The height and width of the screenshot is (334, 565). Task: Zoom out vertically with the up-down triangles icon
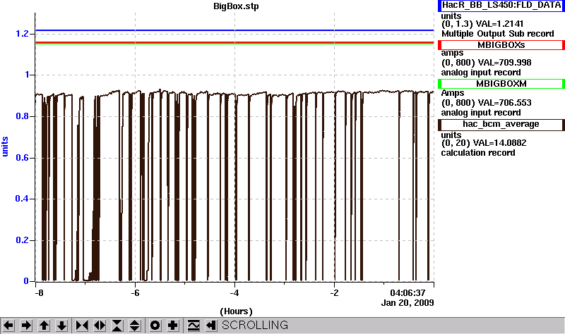[135, 326]
